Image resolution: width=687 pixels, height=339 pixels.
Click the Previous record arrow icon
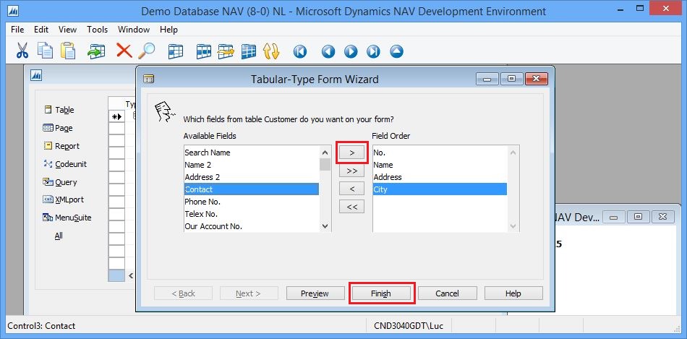point(328,52)
